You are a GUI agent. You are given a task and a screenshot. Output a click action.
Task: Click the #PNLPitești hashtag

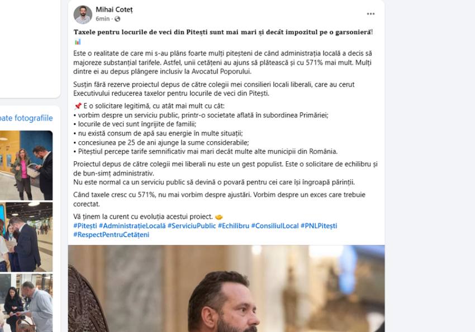(x=319, y=226)
